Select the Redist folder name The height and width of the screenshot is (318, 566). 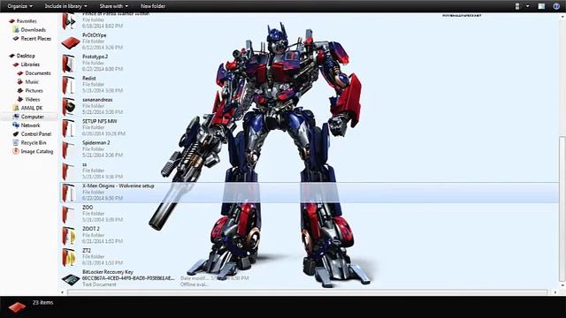88,79
